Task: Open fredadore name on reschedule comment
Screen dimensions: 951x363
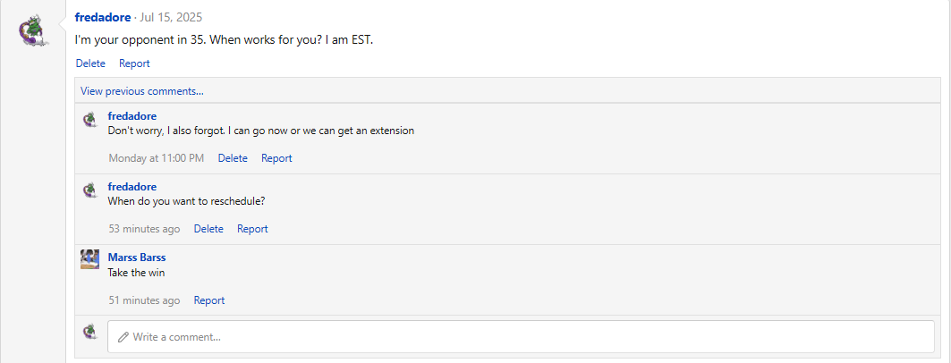Action: click(132, 187)
